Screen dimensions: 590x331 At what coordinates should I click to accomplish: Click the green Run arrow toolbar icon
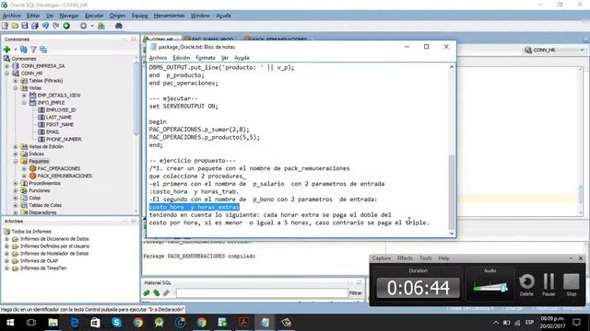(x=66, y=26)
